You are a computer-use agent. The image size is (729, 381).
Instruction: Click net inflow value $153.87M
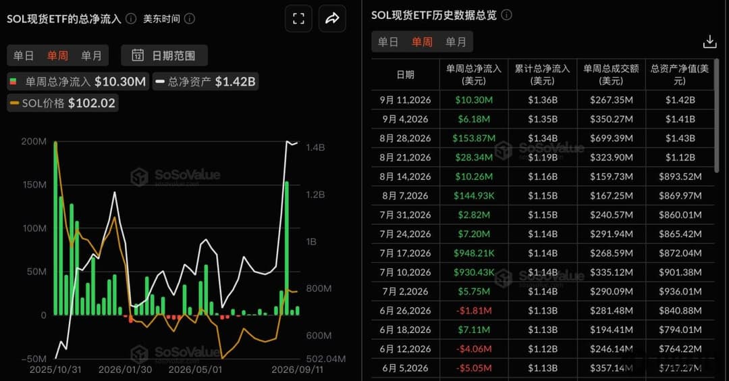(x=474, y=138)
